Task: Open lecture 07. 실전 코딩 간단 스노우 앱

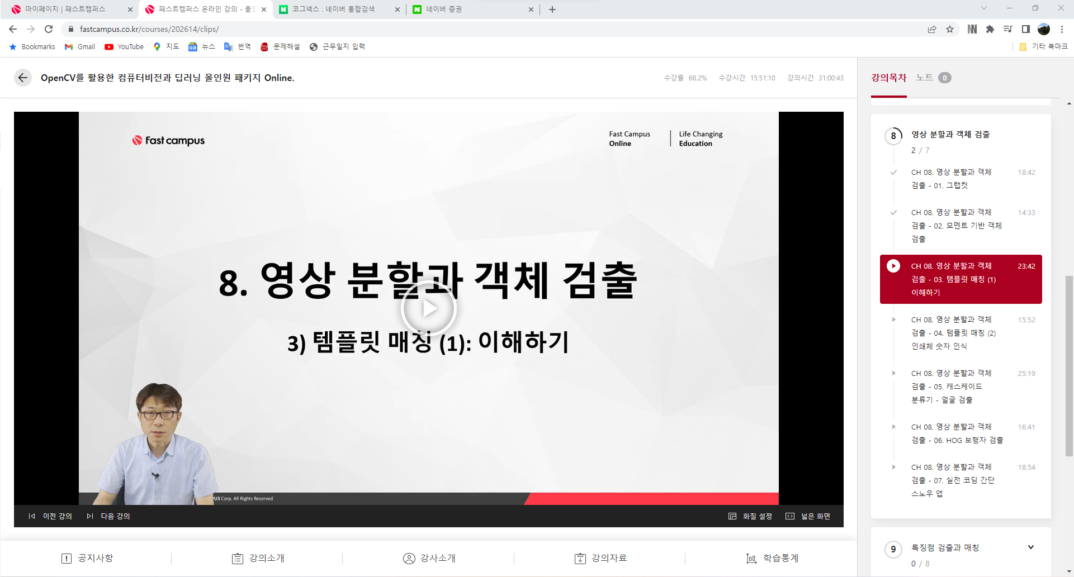Action: click(x=961, y=480)
